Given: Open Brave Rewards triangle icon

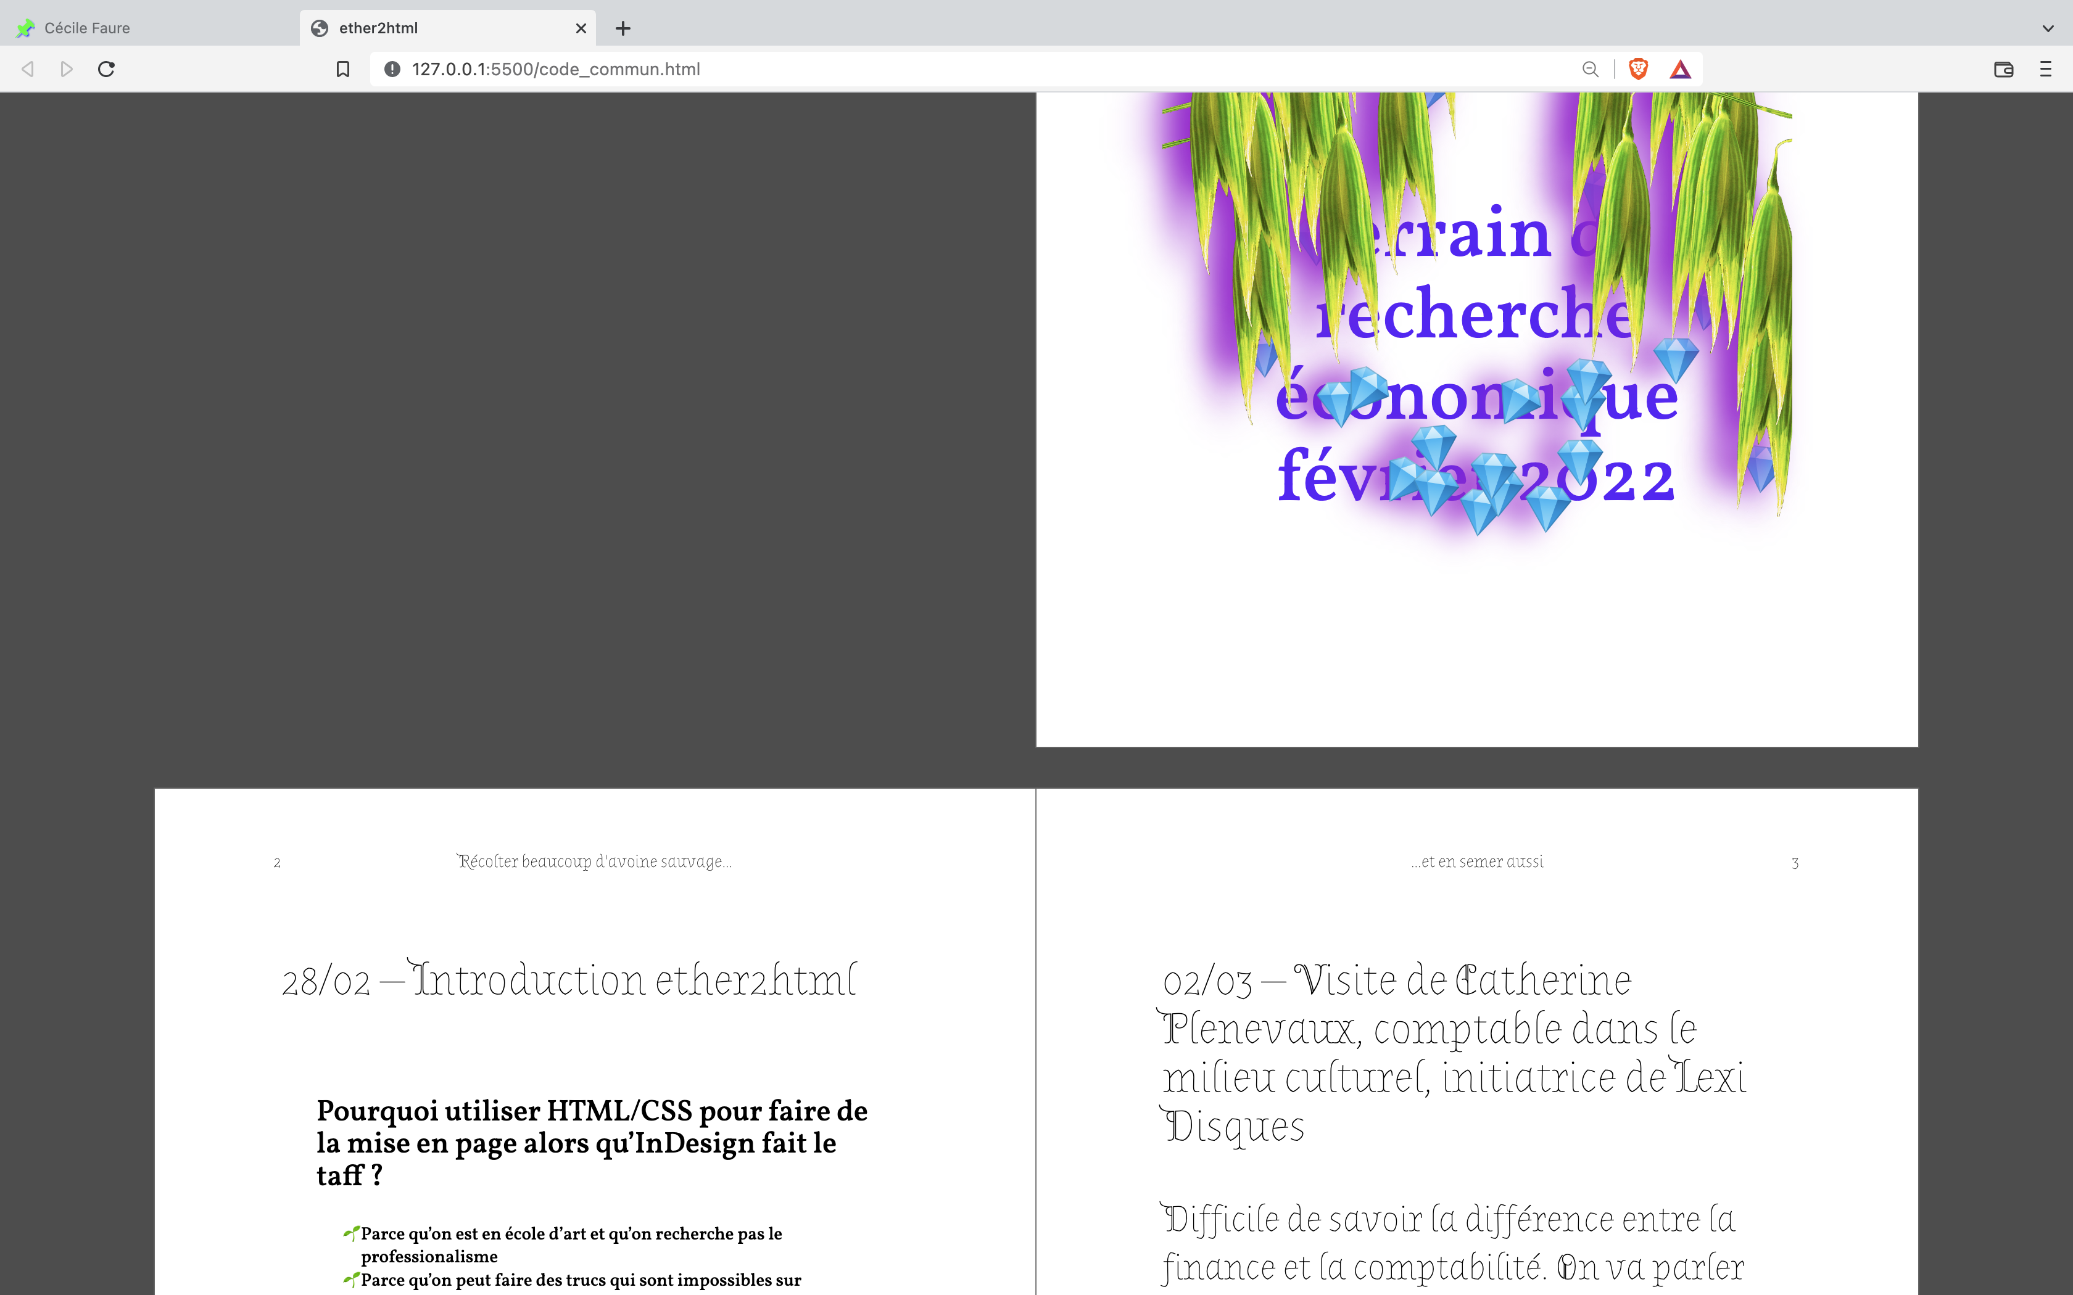Looking at the screenshot, I should click(1680, 69).
